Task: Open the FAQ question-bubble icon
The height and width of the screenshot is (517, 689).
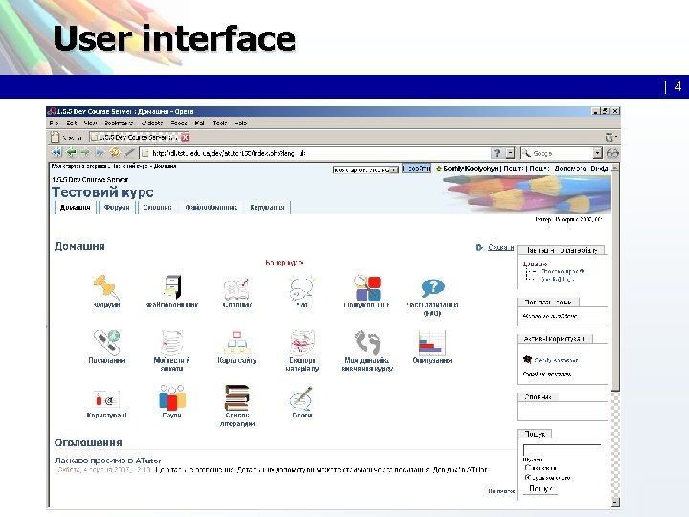Action: click(x=433, y=288)
